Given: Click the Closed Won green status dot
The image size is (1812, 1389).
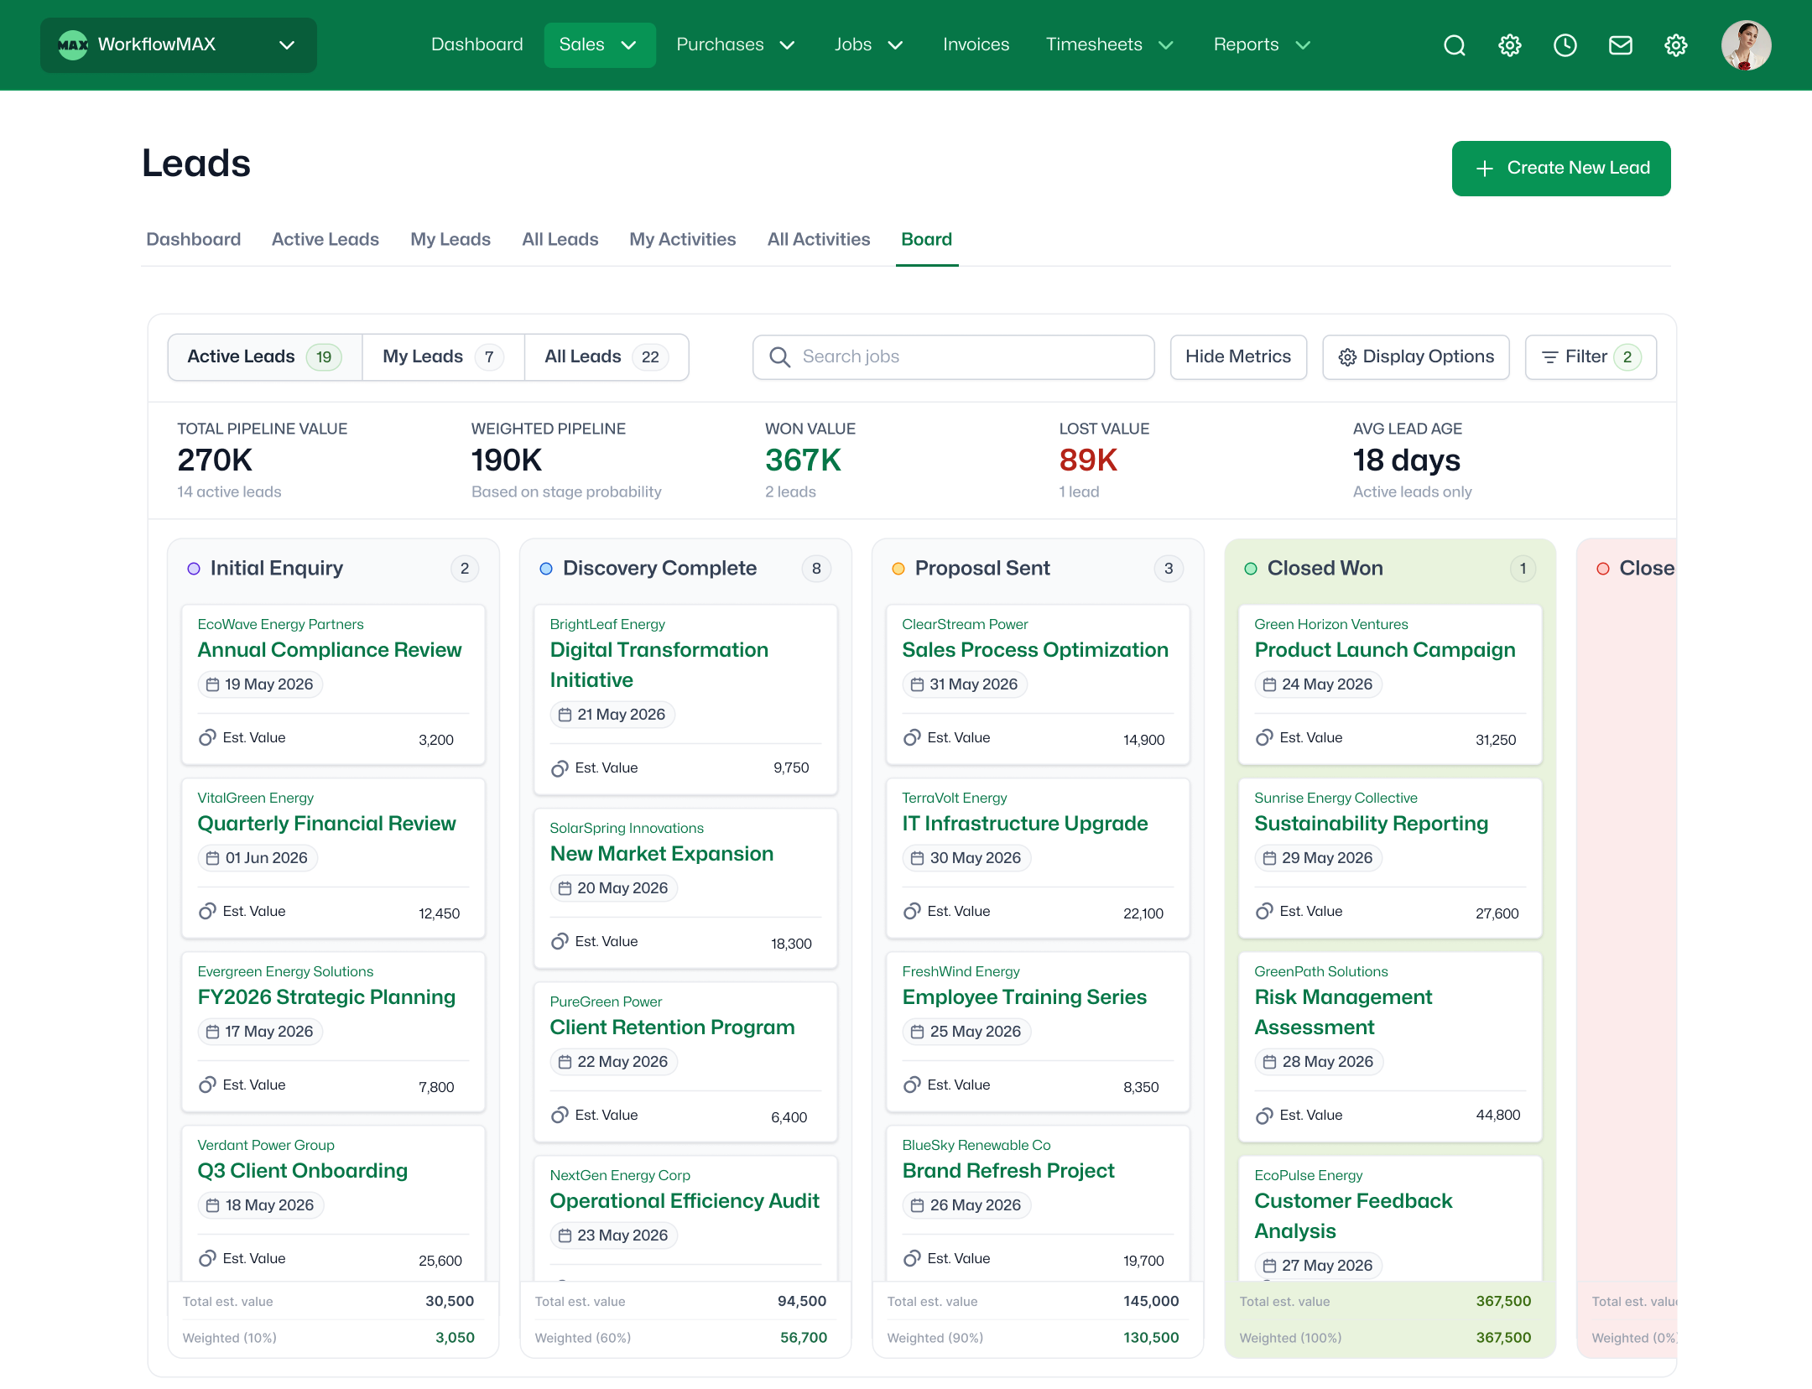Looking at the screenshot, I should pos(1251,569).
